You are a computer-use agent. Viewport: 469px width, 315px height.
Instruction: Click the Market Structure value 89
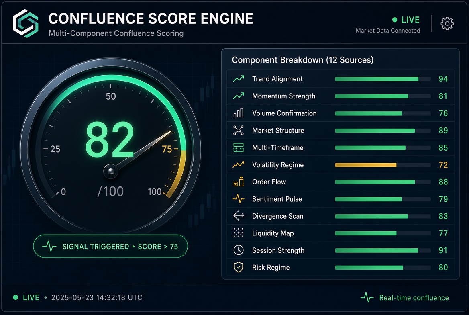coord(443,130)
